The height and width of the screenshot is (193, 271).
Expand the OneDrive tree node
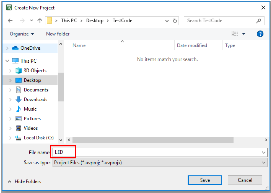pos(7,48)
